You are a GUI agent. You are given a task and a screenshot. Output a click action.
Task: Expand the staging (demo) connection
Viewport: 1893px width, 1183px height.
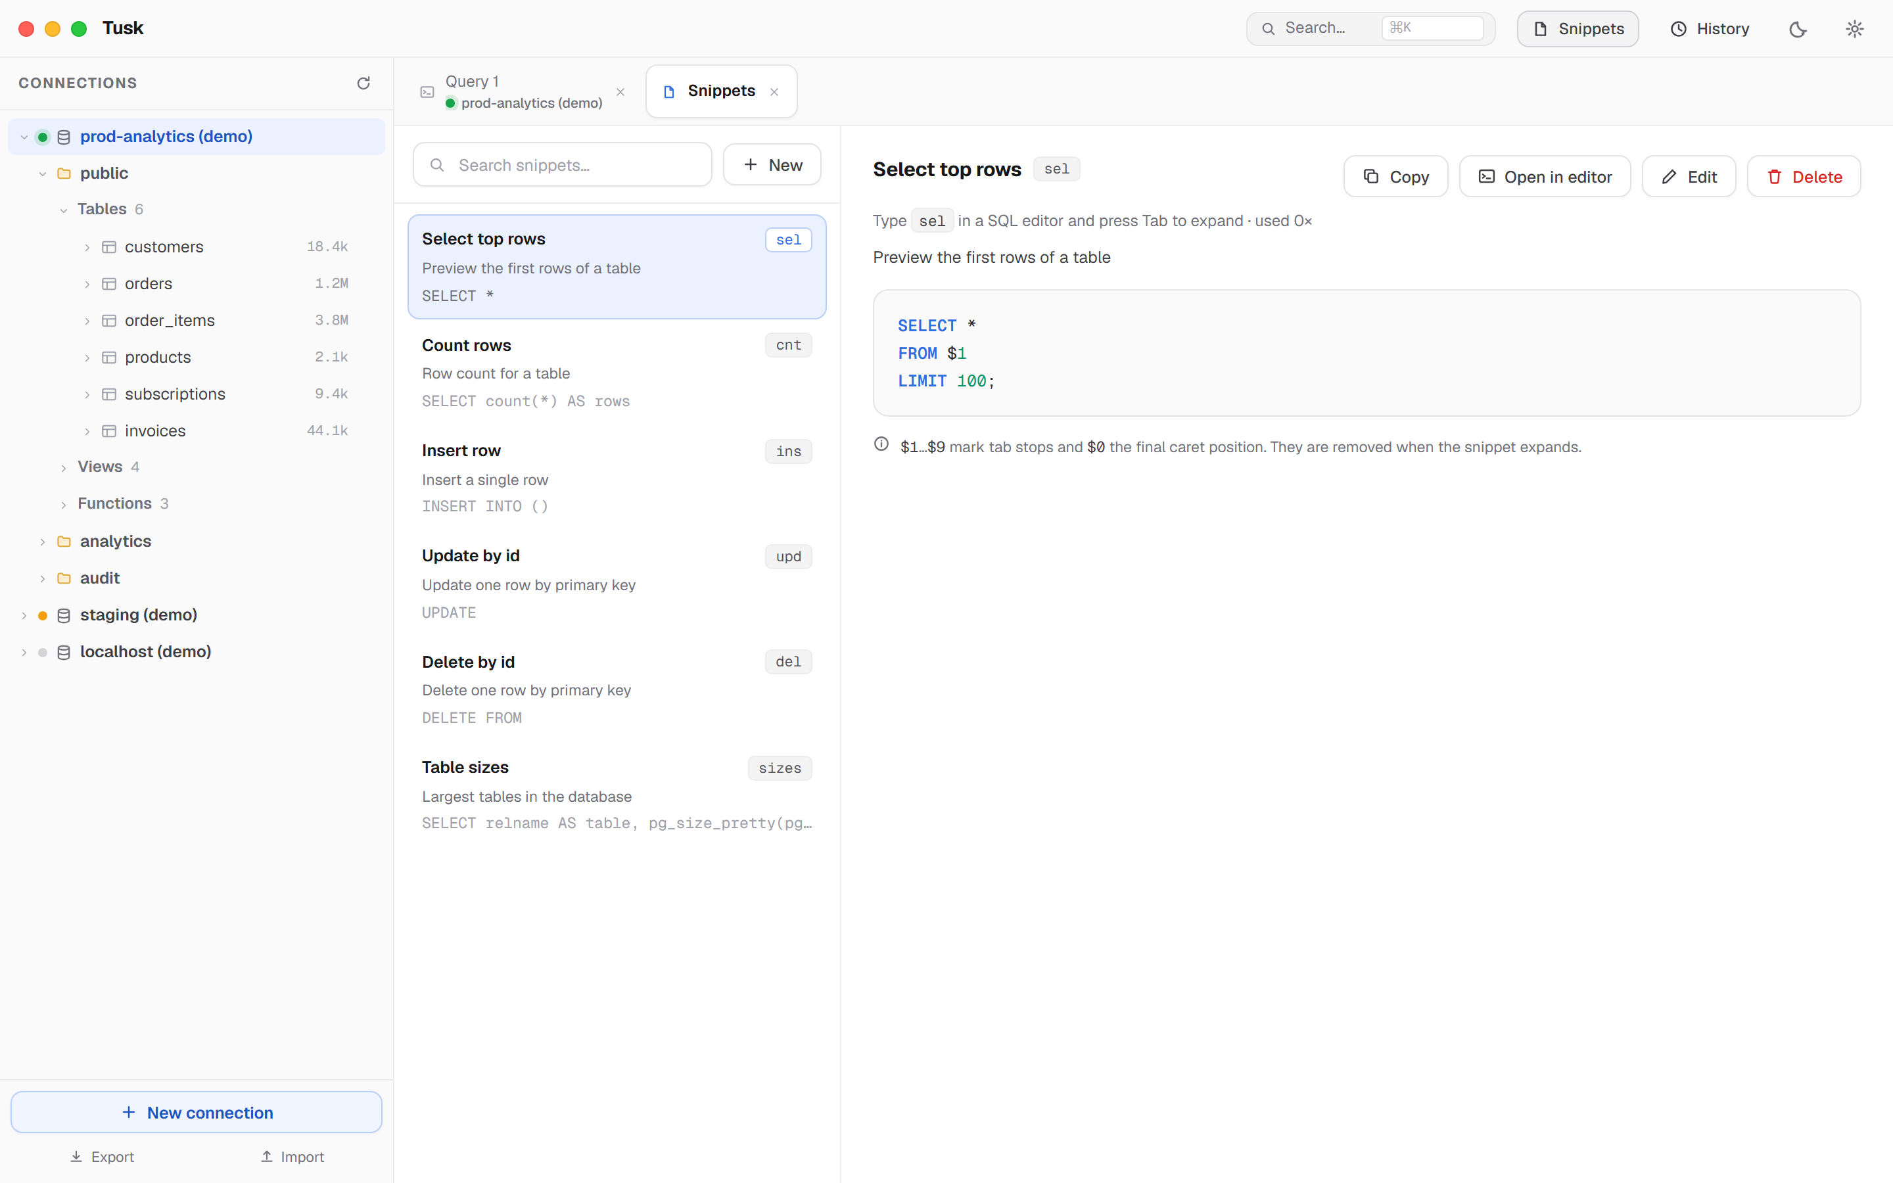coord(24,616)
